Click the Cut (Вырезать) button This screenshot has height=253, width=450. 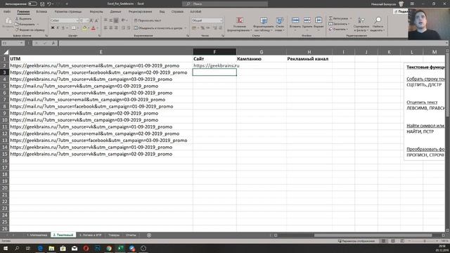(x=23, y=19)
